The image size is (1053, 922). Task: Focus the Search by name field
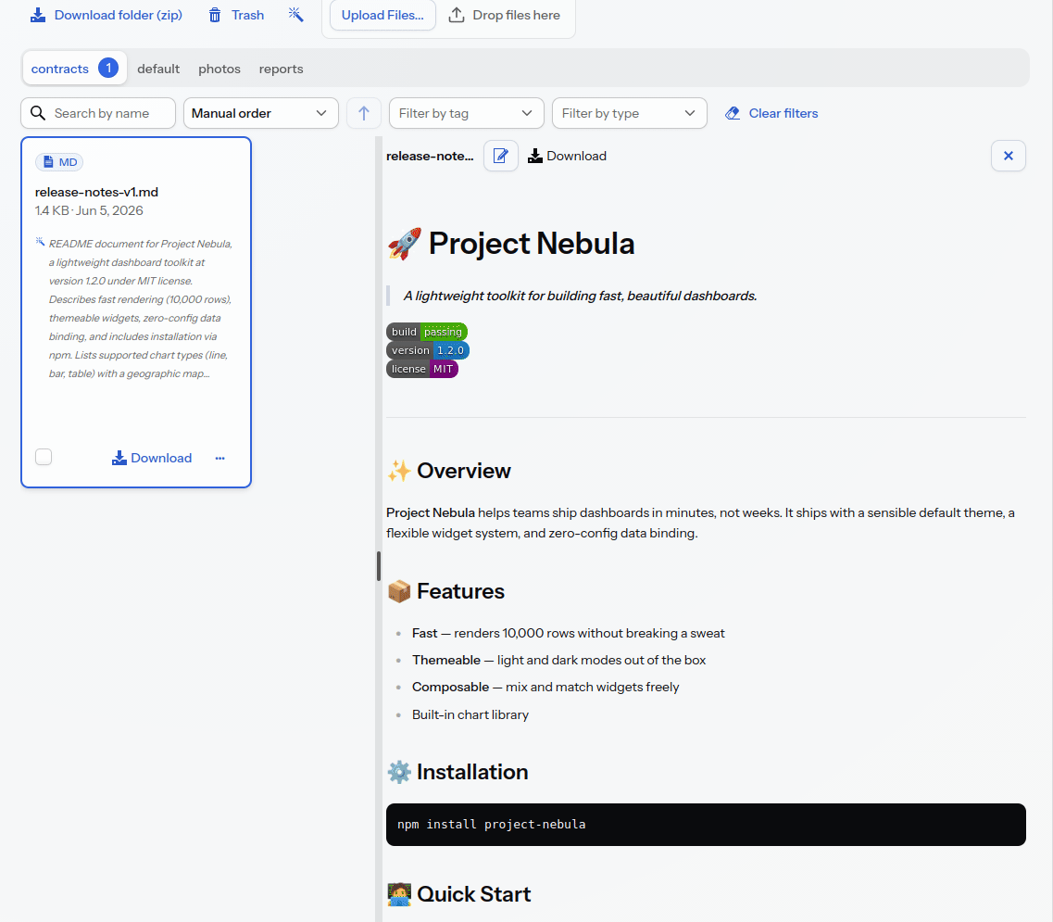pos(98,113)
